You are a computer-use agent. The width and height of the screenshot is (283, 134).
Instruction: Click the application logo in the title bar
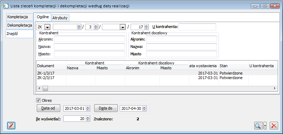coord(6,6)
